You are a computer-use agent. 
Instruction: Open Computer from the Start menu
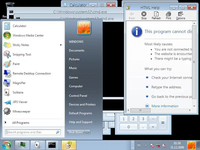coord(76,86)
